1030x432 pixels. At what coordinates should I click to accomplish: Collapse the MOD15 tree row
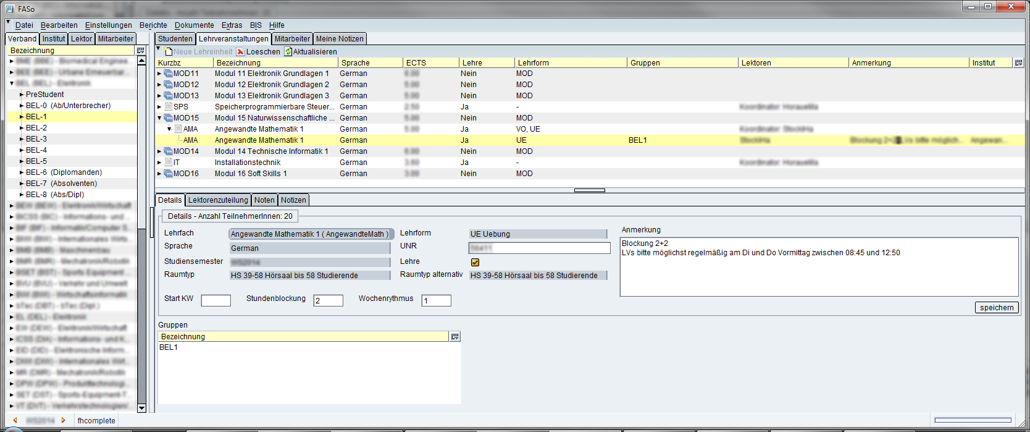click(x=159, y=118)
